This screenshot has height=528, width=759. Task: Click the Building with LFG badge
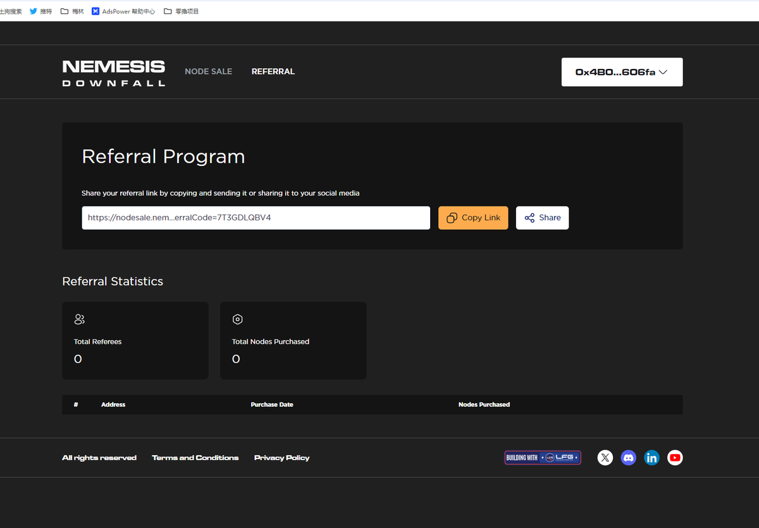(x=543, y=458)
